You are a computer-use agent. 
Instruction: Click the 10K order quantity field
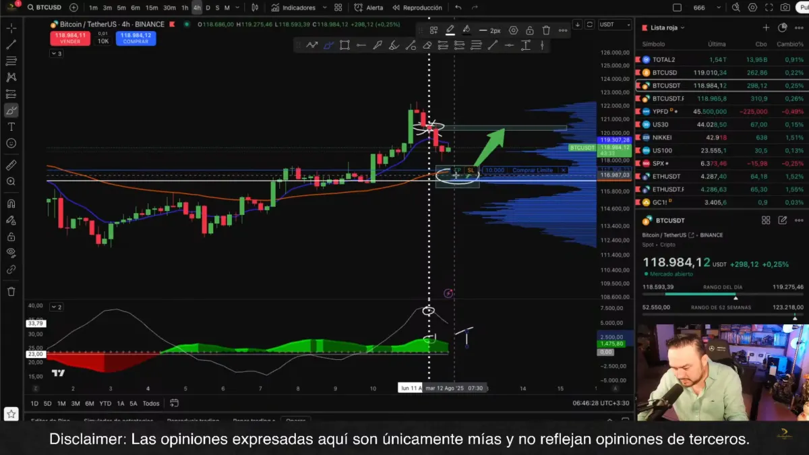click(103, 40)
